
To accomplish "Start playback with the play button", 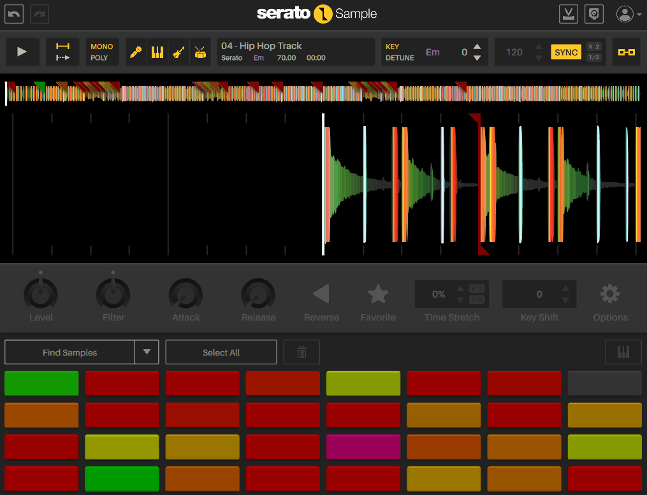I will (22, 52).
